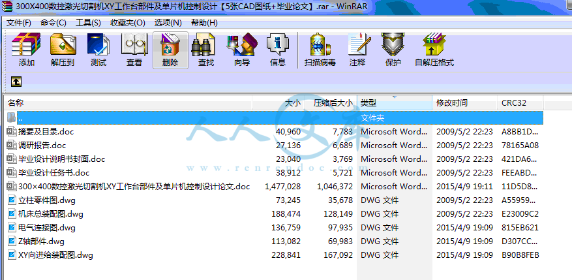
Task: Click CRC32 value B90B8FEB
Action: click(520, 255)
